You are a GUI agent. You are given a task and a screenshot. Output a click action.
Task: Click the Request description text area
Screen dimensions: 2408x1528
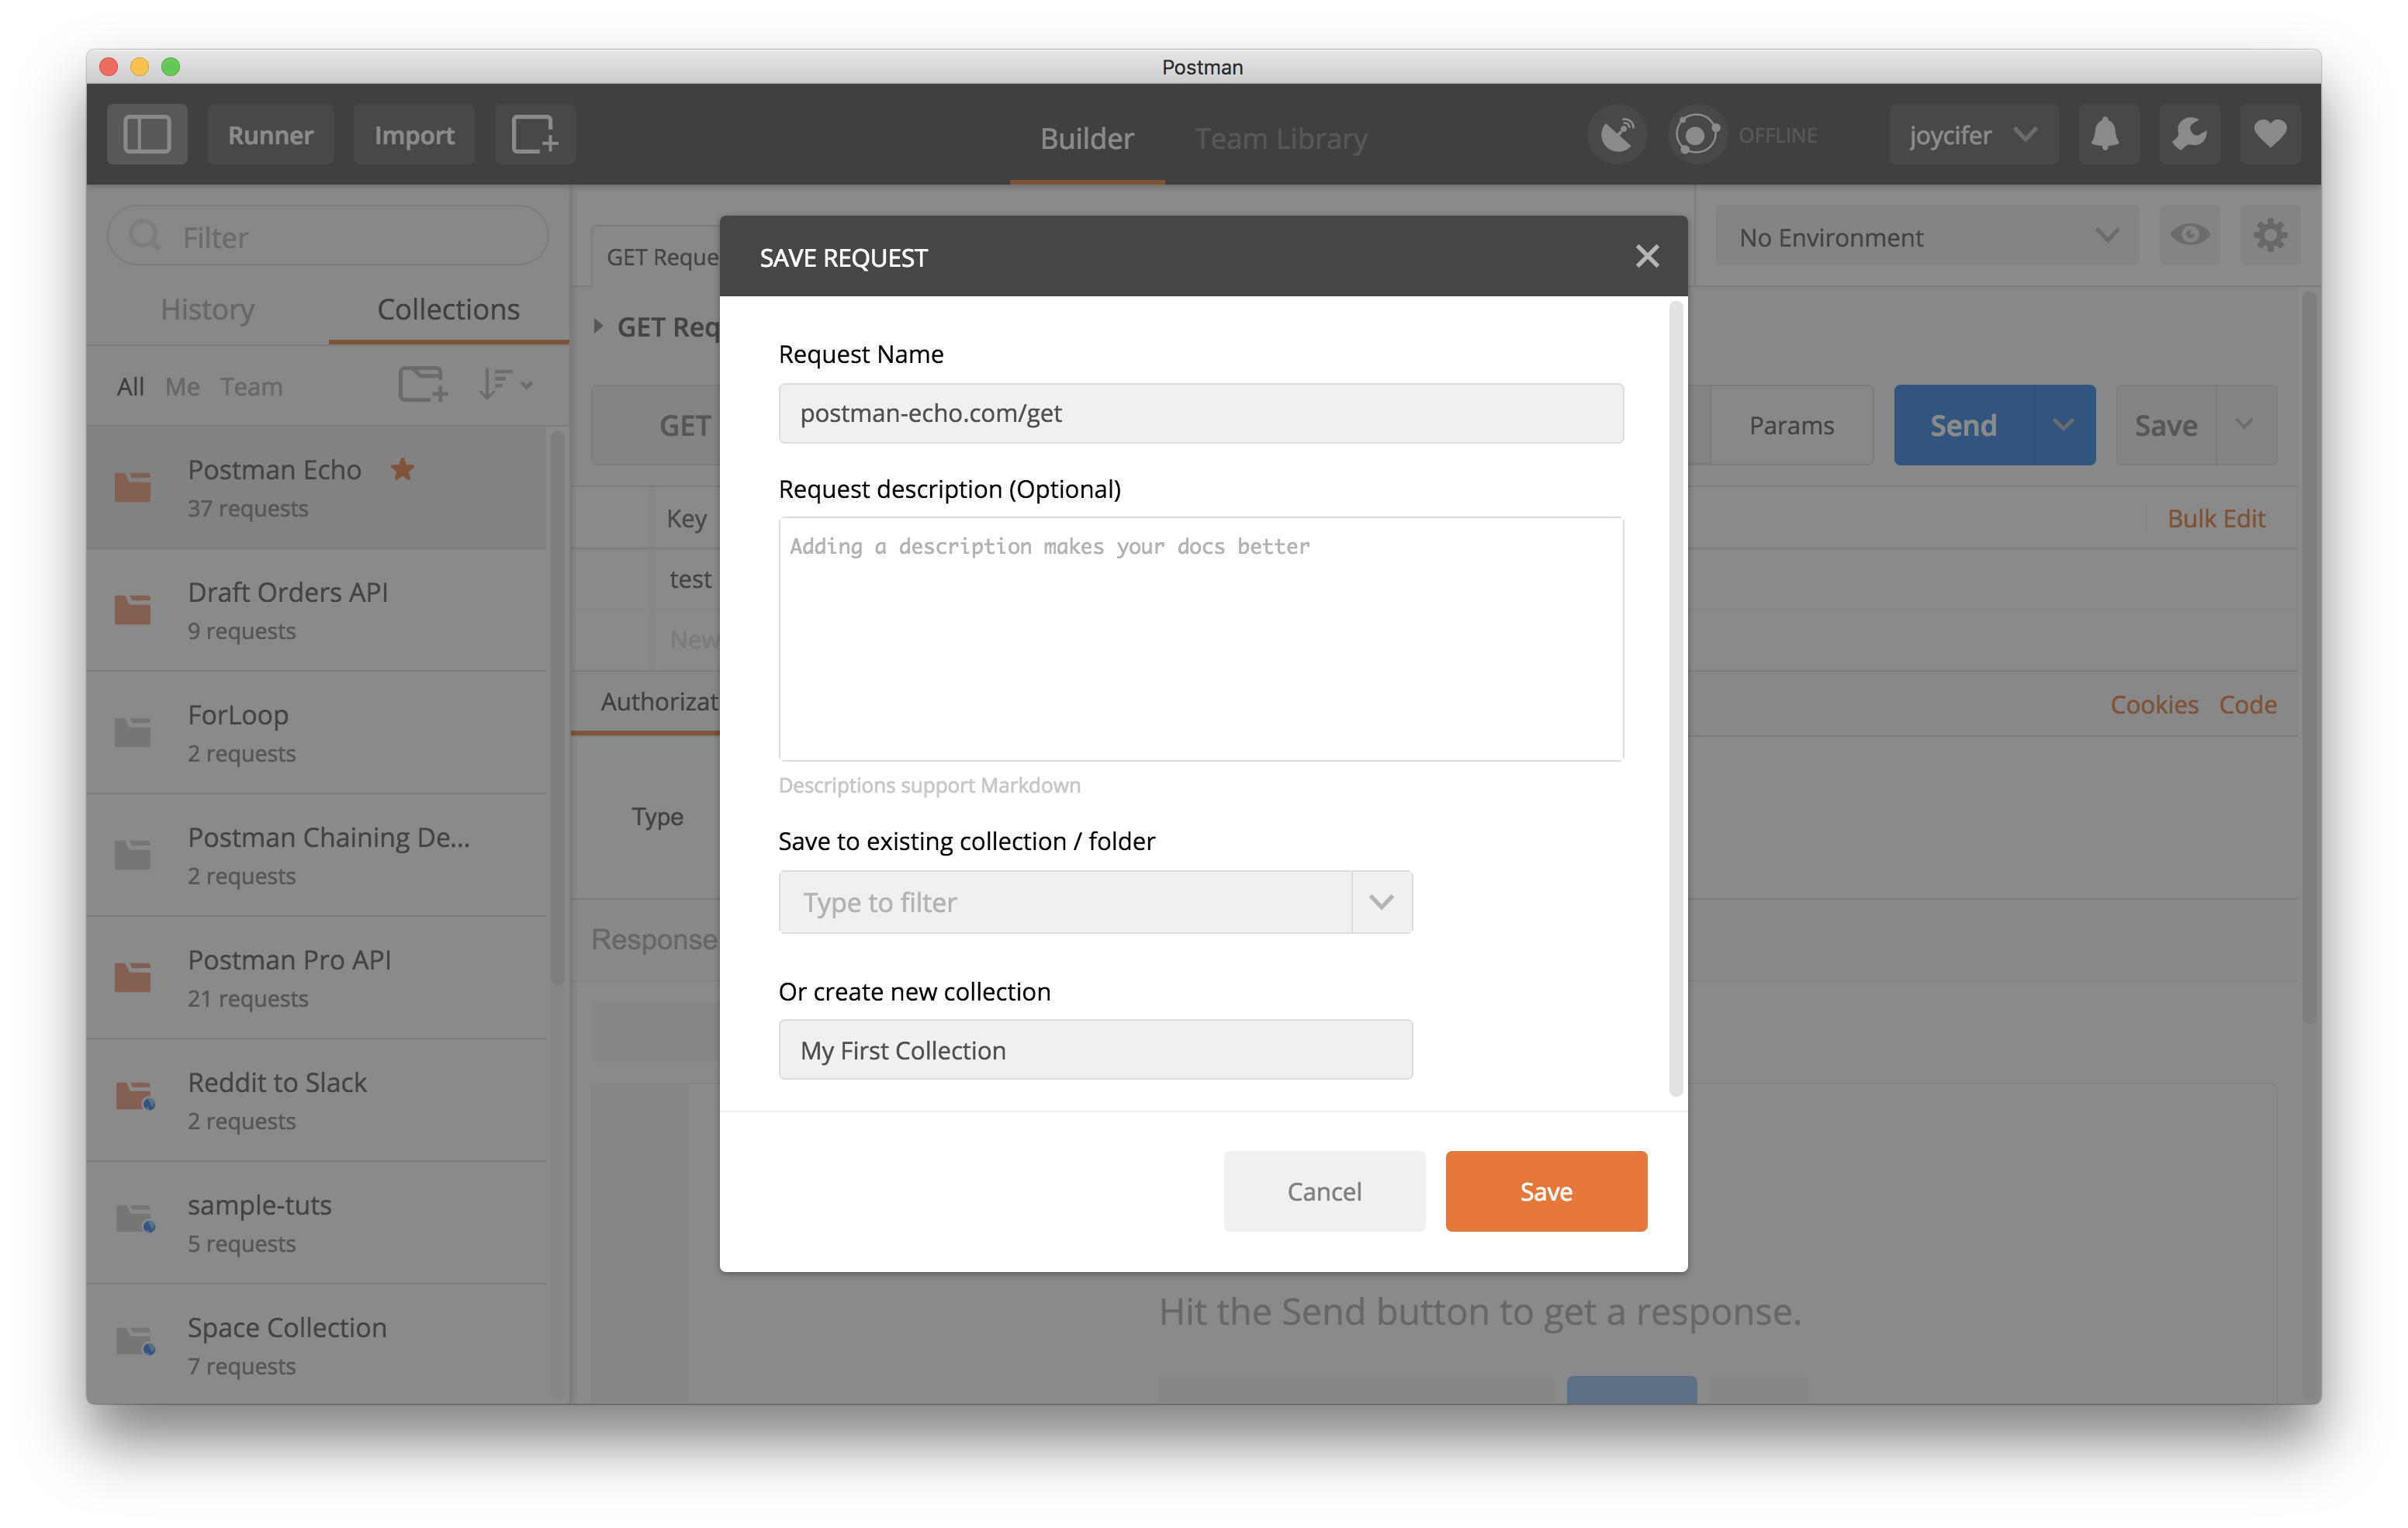tap(1200, 639)
